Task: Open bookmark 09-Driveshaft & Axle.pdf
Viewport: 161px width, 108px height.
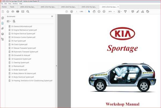Action: [21, 55]
